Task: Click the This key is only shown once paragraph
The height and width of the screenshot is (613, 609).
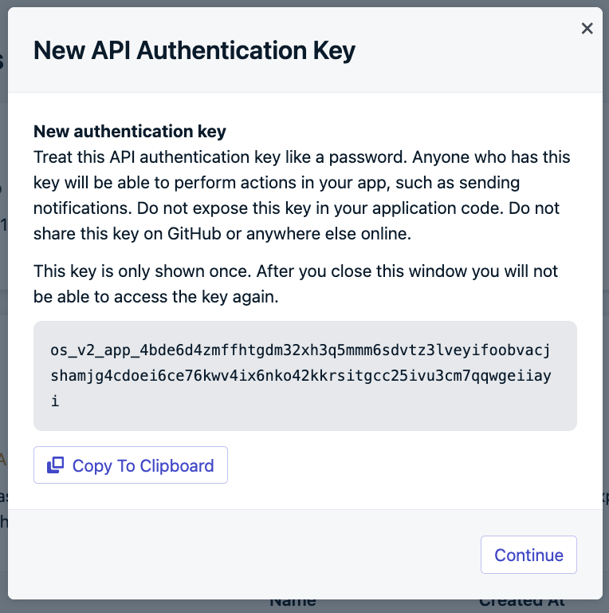Action: coord(296,284)
